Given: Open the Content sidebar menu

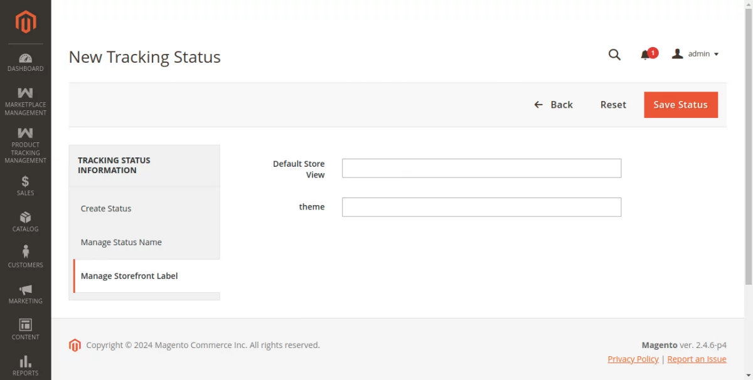Looking at the screenshot, I should [x=25, y=330].
